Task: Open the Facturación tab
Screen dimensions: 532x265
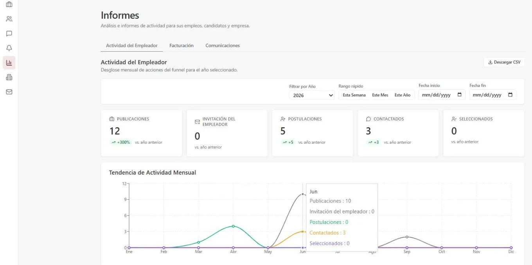Action: [x=182, y=45]
